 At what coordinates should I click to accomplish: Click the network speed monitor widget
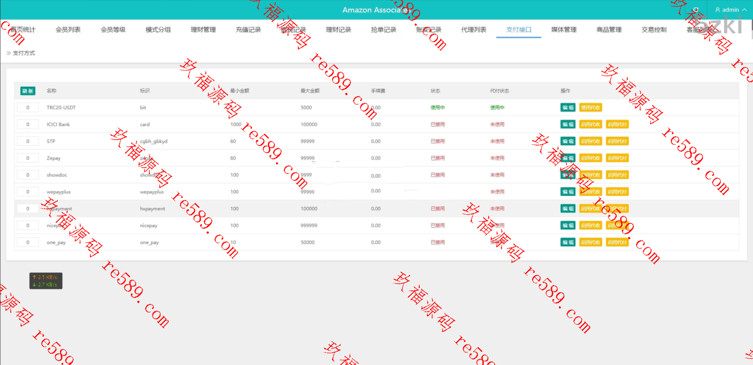46,281
